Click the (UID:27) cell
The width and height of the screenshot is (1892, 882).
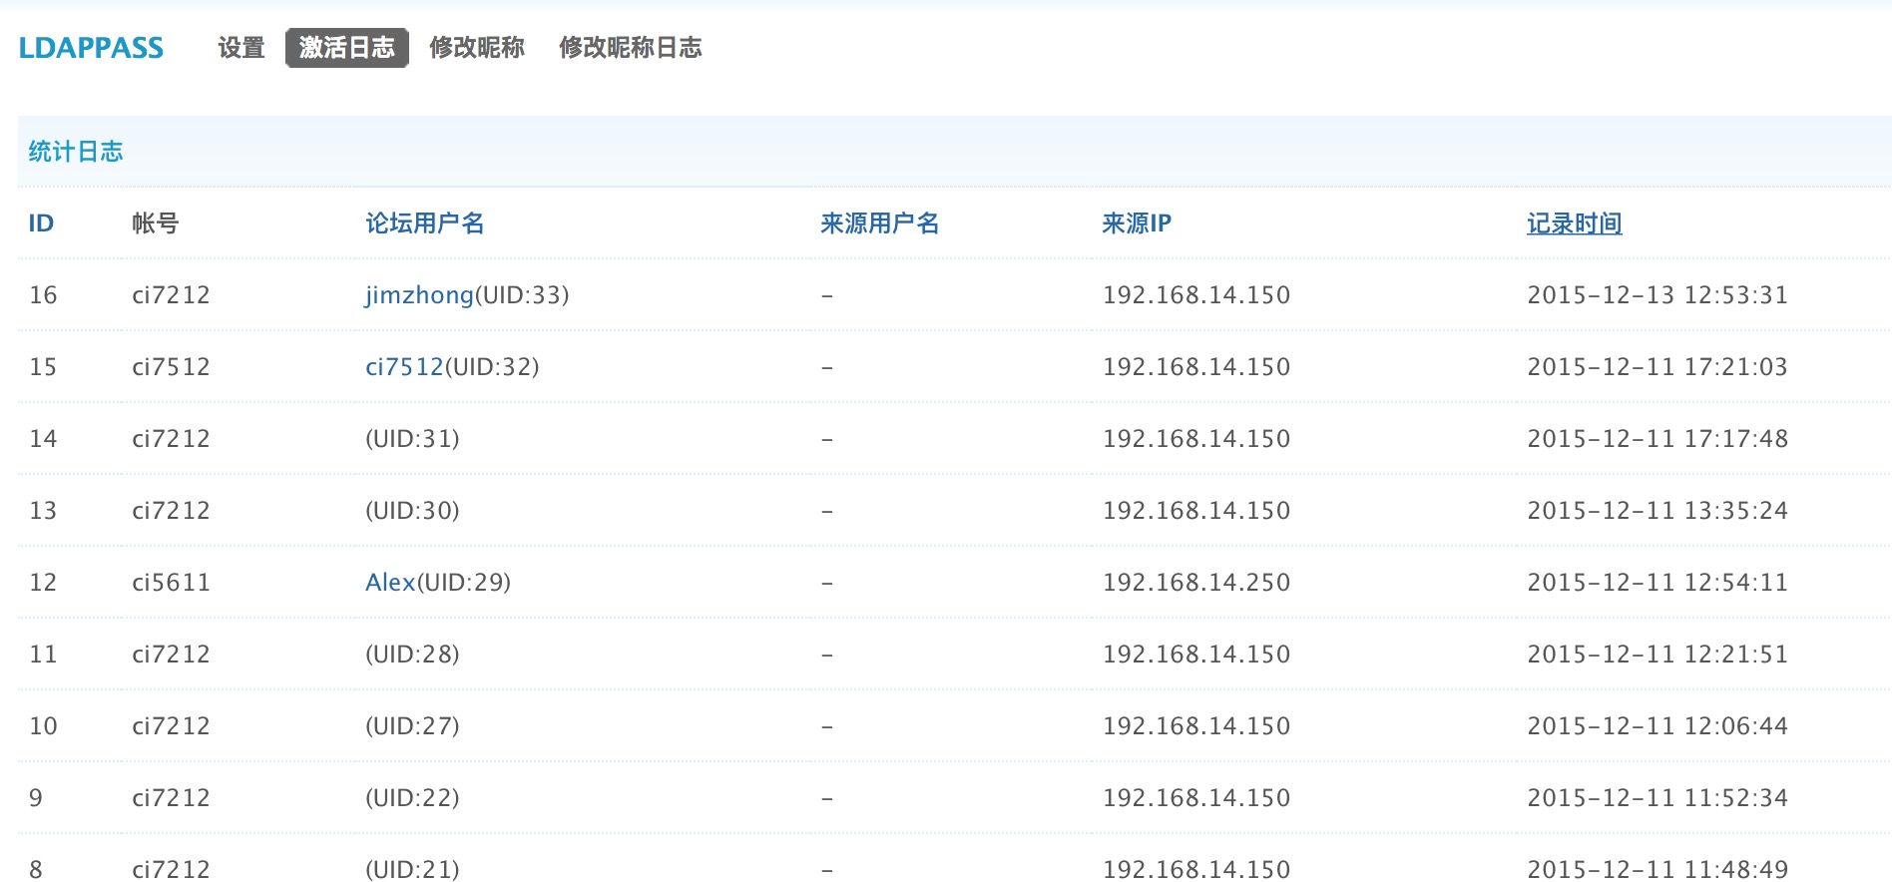tap(412, 726)
